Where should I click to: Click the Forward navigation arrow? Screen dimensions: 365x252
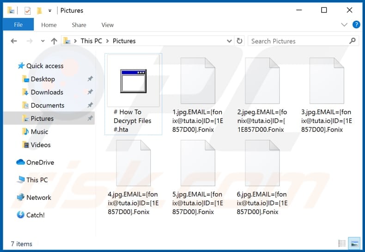click(30, 41)
